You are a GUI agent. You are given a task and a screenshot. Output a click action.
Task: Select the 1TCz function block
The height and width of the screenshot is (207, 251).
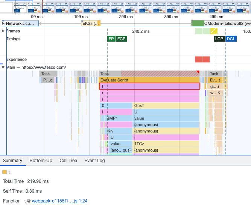click(166, 144)
